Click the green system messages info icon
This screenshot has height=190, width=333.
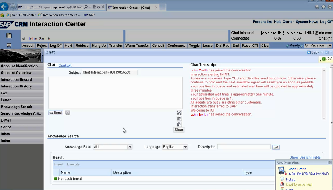(324, 59)
